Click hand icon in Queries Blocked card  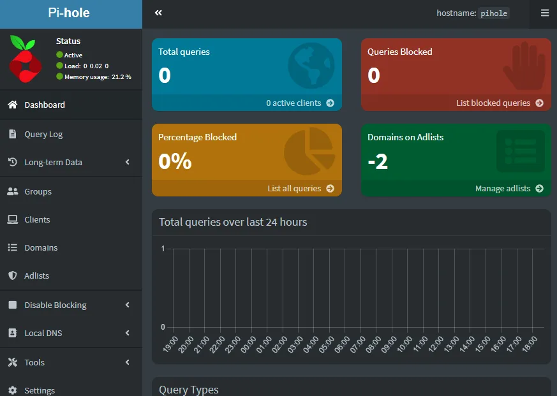click(524, 66)
